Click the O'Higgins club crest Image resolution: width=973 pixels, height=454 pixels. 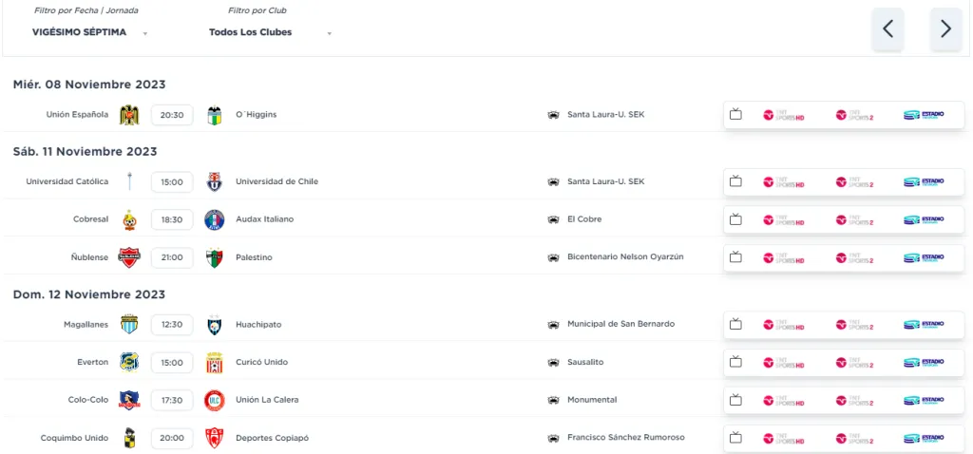tap(215, 115)
